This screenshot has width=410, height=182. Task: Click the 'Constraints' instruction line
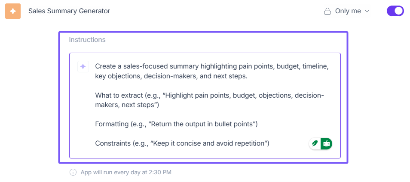pyautogui.click(x=182, y=143)
